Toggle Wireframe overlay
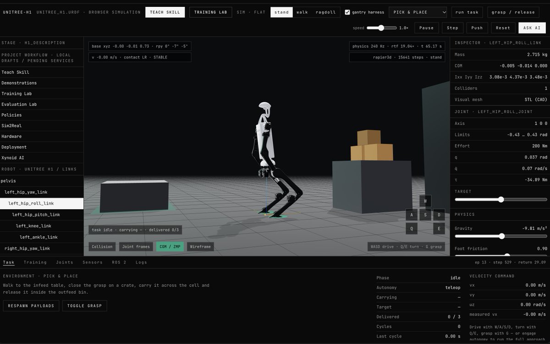550x344 pixels. coord(200,247)
